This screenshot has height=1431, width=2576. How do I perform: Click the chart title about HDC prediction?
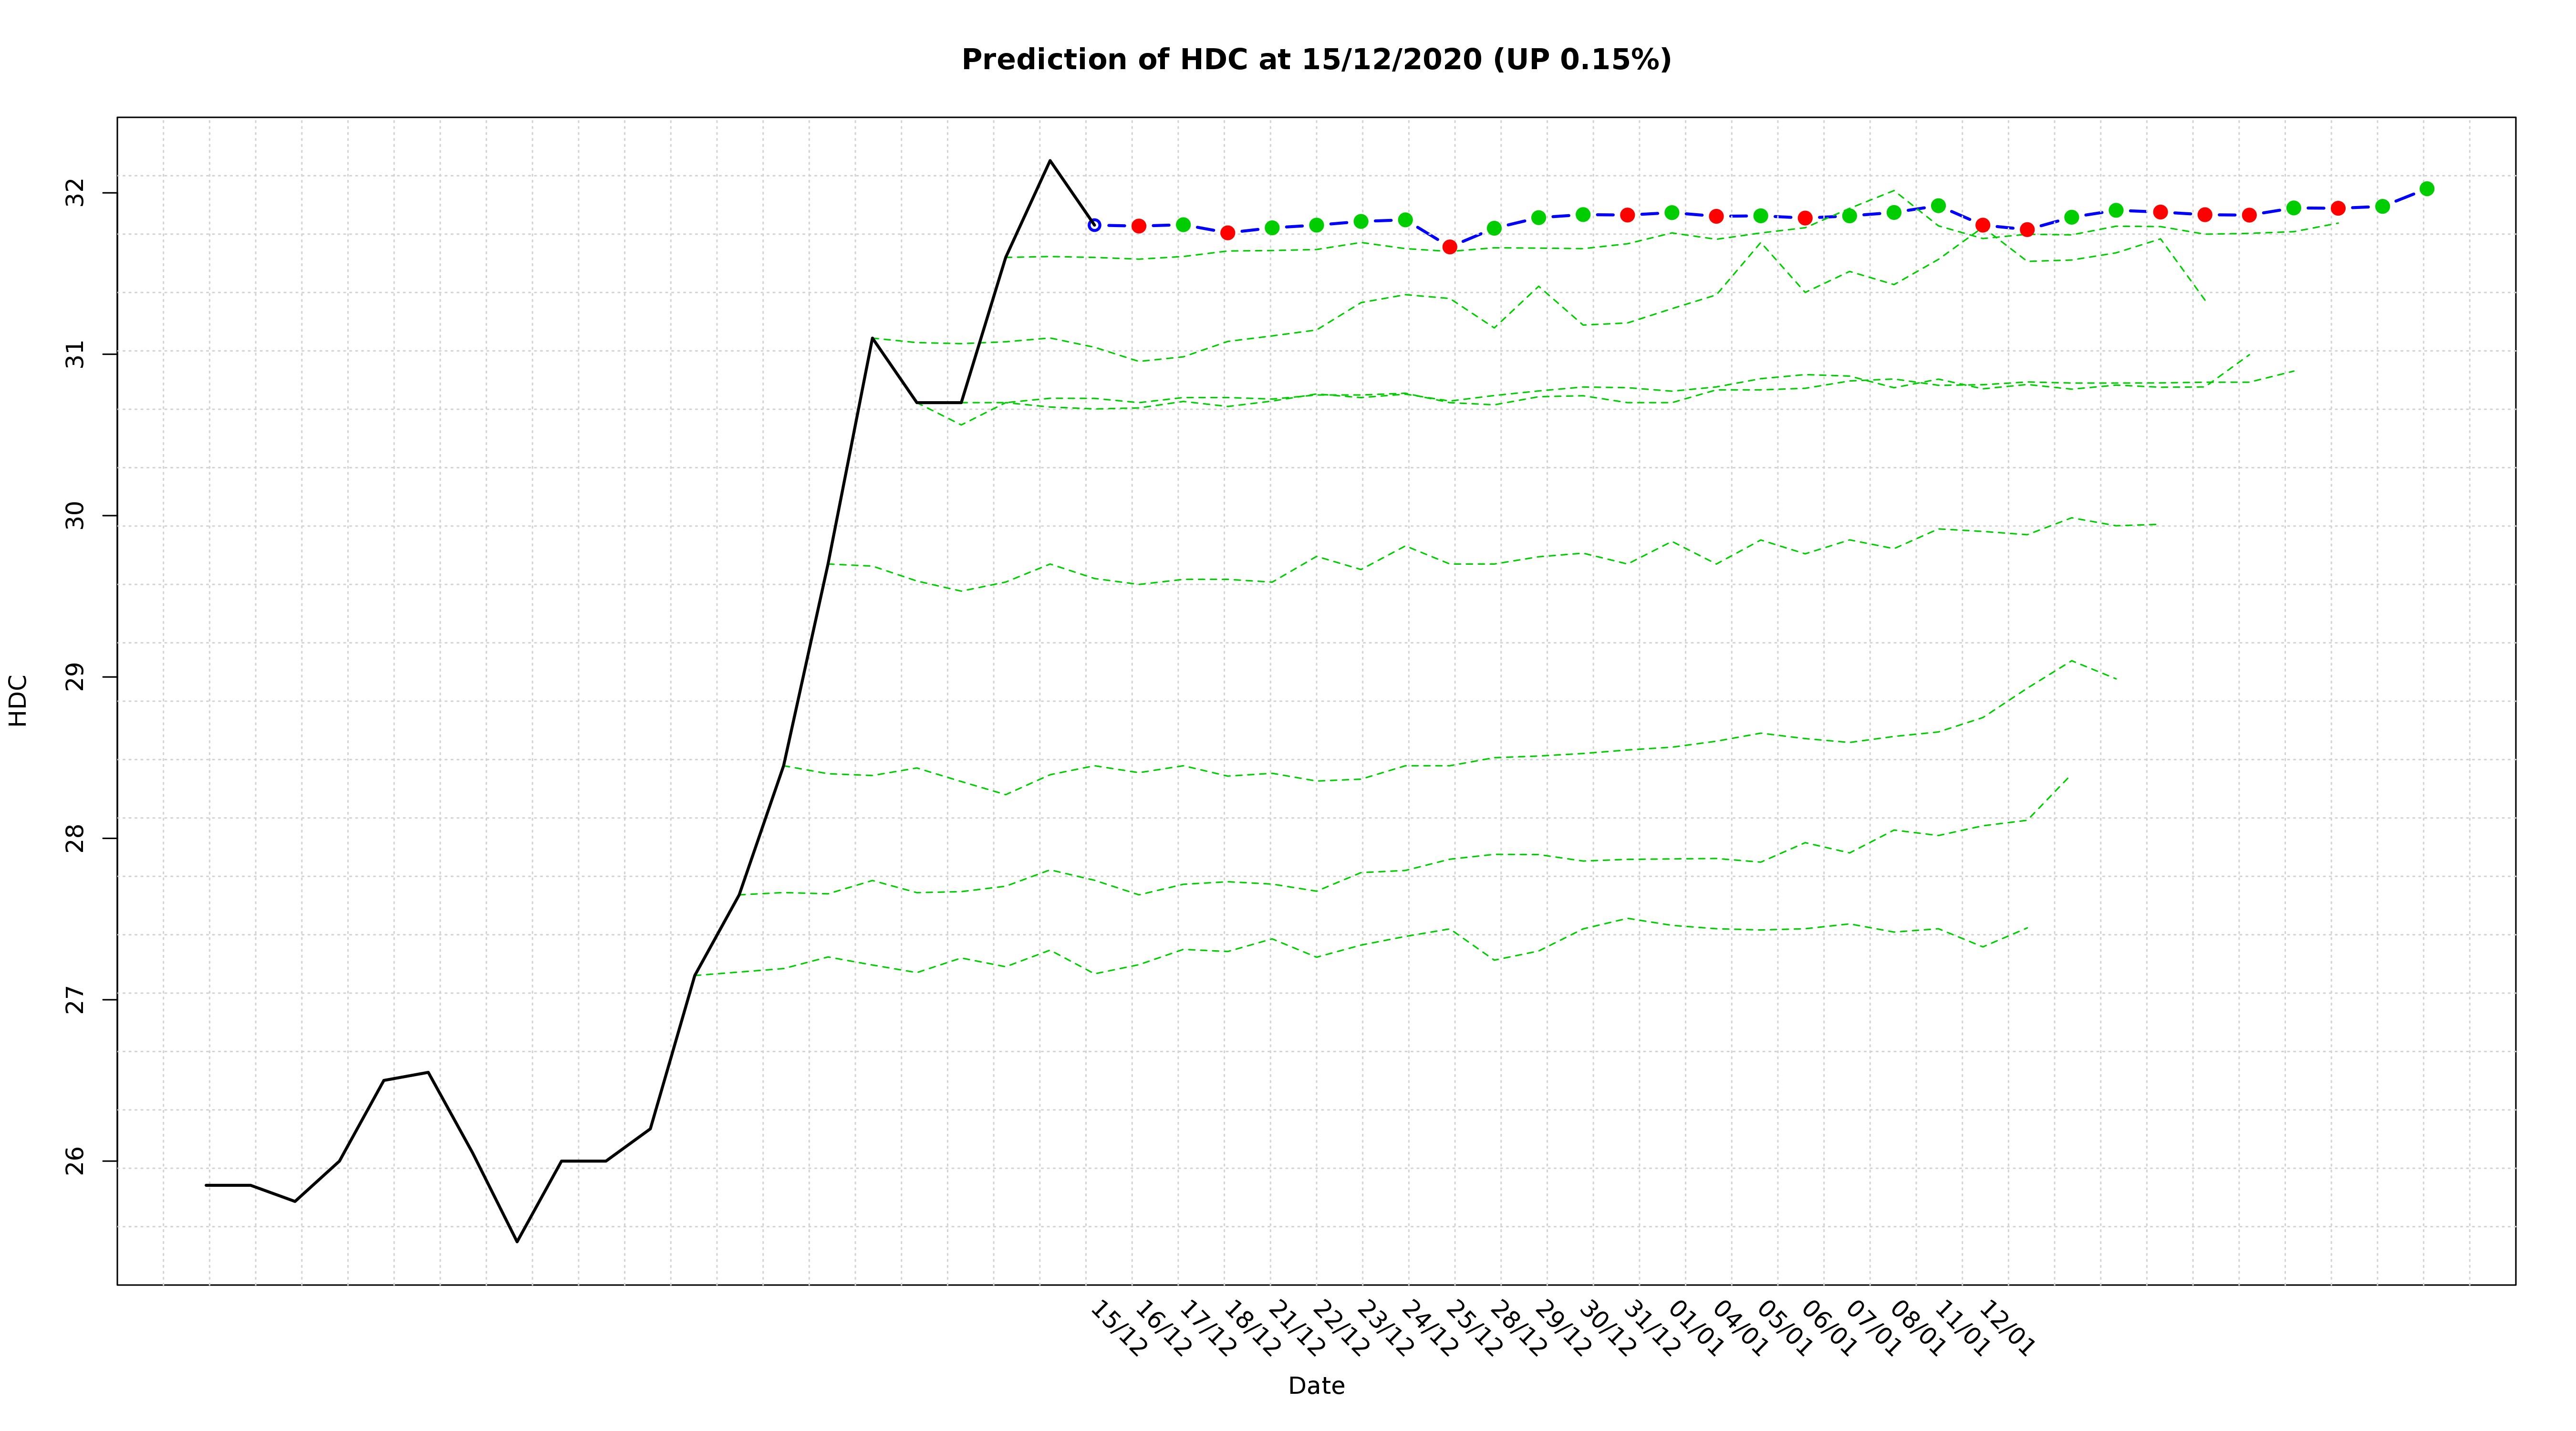(1316, 60)
